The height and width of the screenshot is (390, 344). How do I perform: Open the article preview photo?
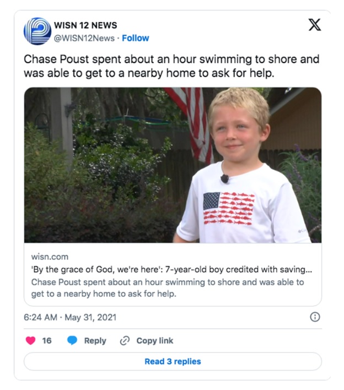pyautogui.click(x=173, y=165)
